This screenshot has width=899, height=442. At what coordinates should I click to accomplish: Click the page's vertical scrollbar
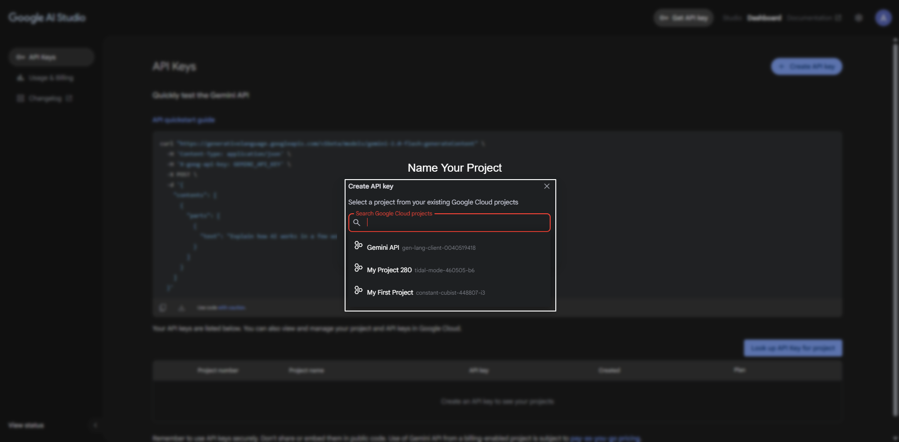click(895, 229)
